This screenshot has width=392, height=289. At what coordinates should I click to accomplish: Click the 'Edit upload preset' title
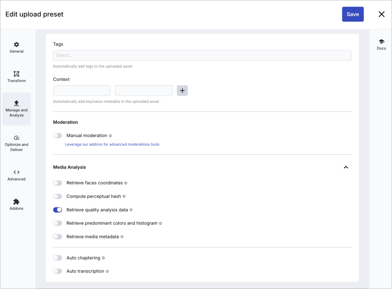pyautogui.click(x=34, y=14)
